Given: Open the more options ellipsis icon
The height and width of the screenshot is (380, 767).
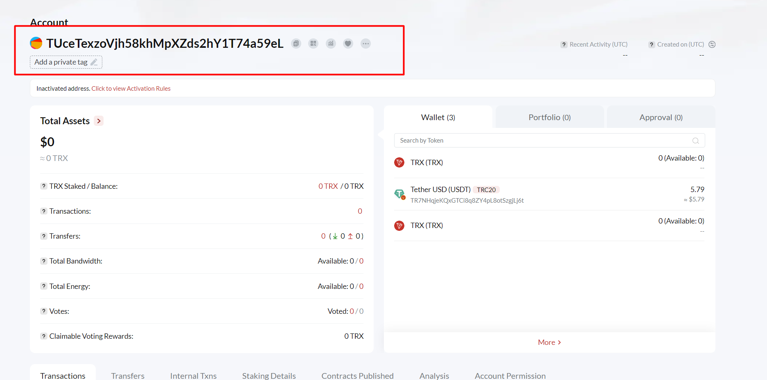Looking at the screenshot, I should pos(365,43).
